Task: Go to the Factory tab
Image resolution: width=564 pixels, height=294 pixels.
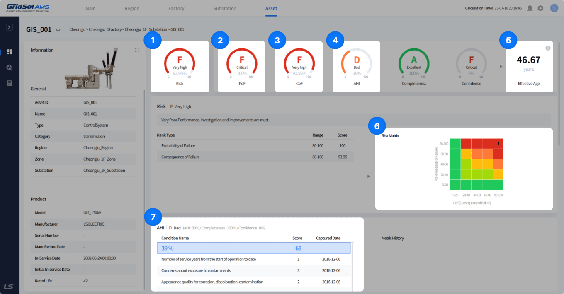Action: pos(176,8)
